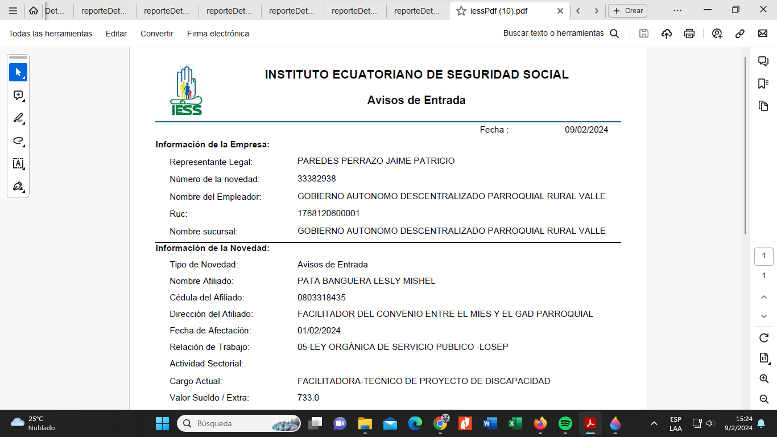Star the iessPdf (10).pdf tab
The width and height of the screenshot is (777, 437).
461,11
